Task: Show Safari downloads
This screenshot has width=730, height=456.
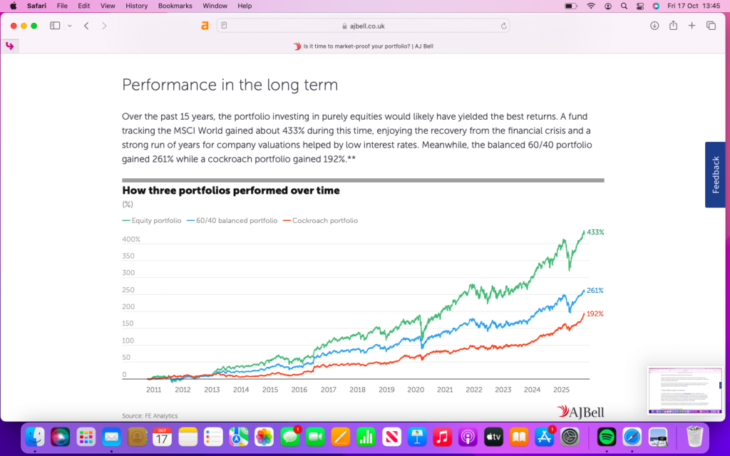Action: click(654, 26)
